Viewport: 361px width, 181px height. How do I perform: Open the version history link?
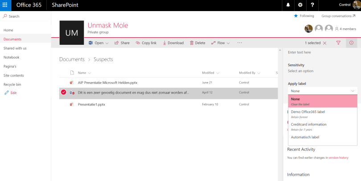click(x=338, y=157)
